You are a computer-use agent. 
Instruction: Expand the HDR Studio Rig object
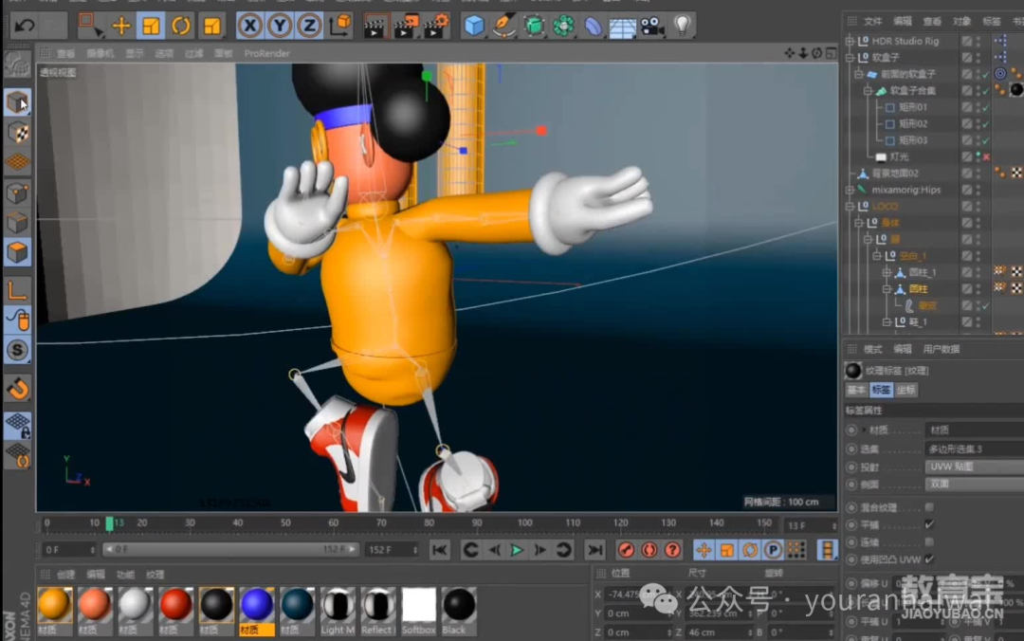850,41
